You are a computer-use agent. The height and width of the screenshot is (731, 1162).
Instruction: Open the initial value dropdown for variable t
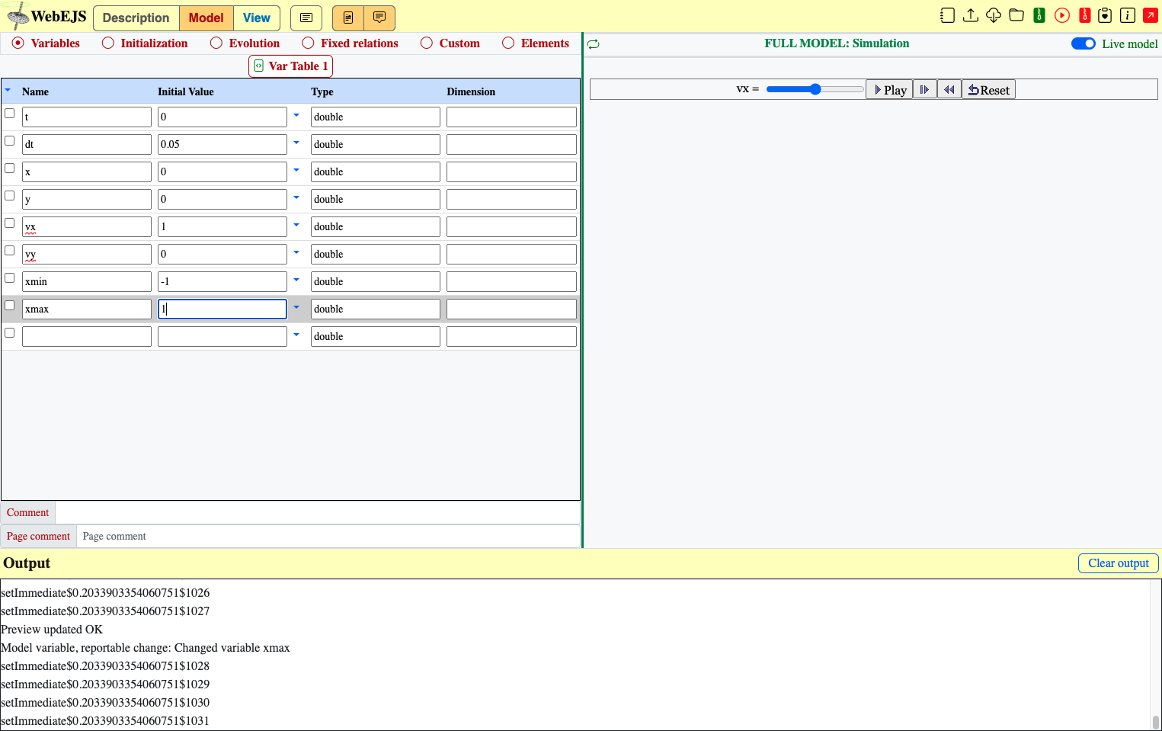296,116
